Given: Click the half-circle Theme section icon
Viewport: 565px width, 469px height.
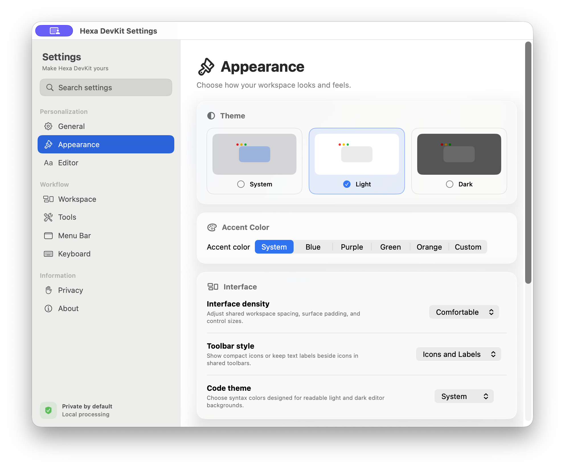Looking at the screenshot, I should coord(211,116).
